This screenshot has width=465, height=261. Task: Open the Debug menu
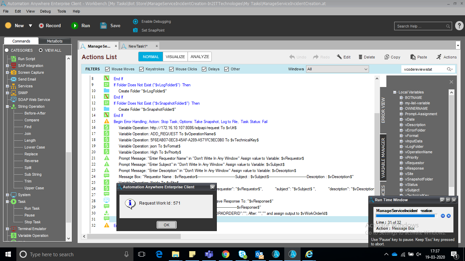tap(45, 11)
